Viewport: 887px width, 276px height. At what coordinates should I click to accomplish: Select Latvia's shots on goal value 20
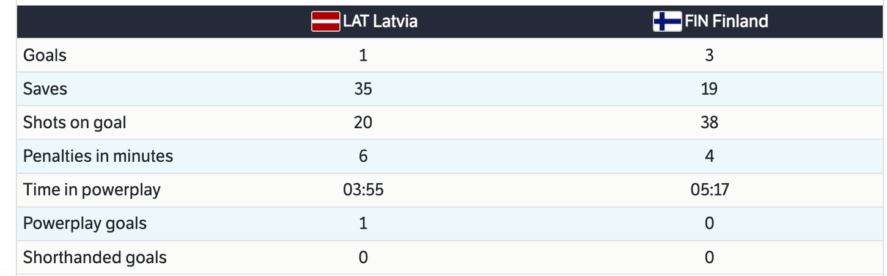point(363,123)
